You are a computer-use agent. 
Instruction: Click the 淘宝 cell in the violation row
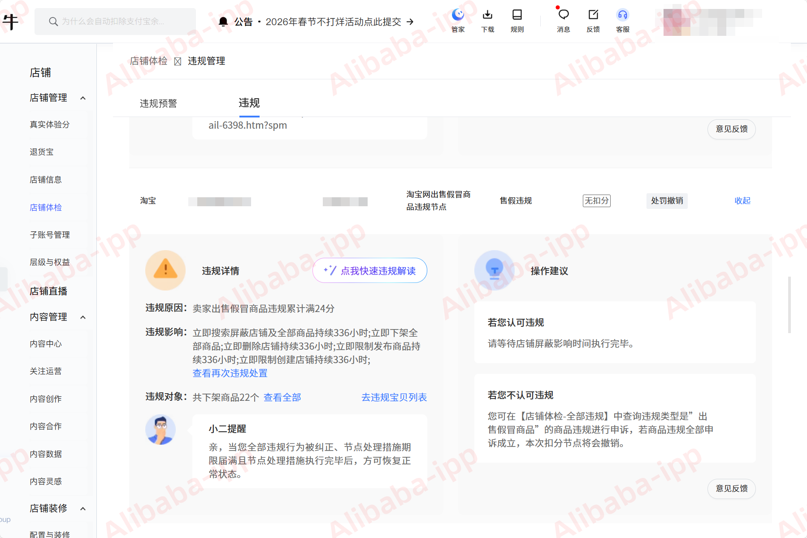(148, 200)
